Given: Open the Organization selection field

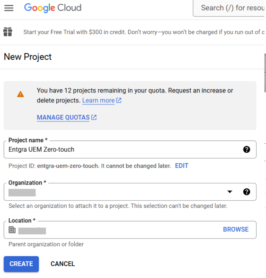Looking at the screenshot, I should pos(130,192).
